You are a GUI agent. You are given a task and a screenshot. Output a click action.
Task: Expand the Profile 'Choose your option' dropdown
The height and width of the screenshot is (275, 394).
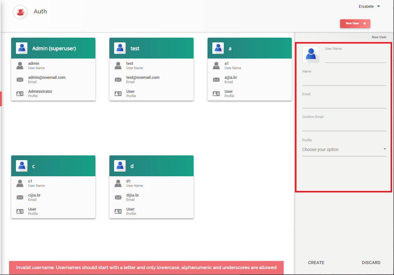tap(344, 149)
